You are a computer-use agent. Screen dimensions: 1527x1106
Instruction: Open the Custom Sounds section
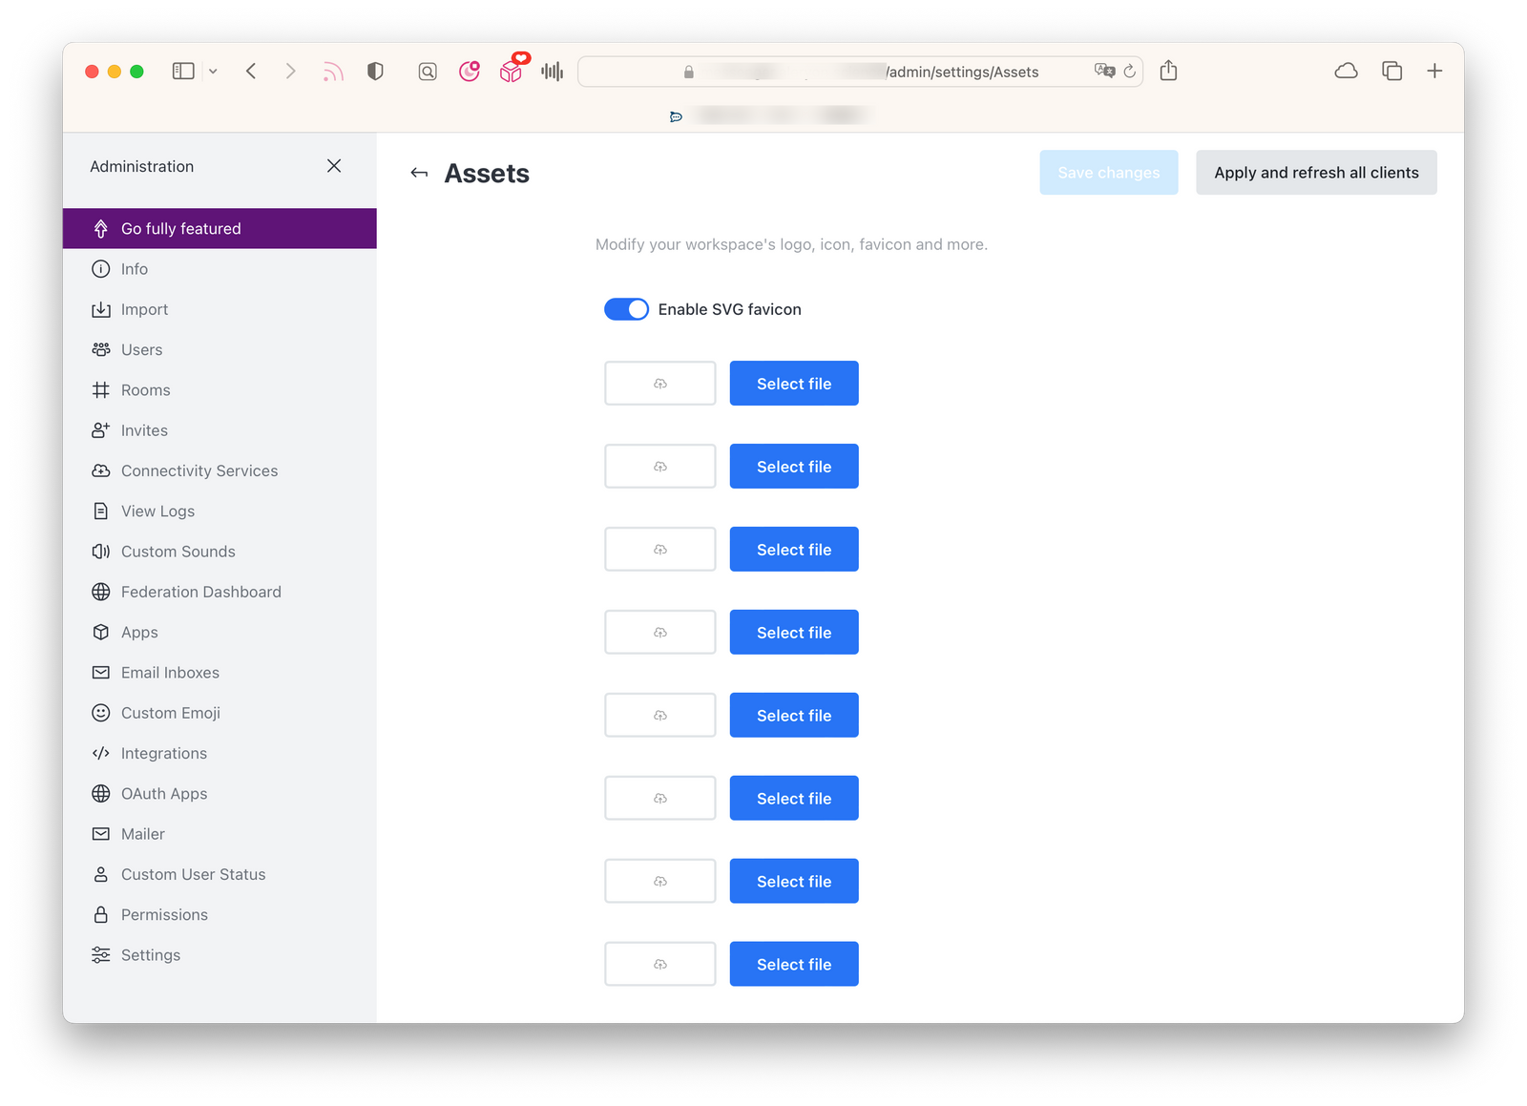(x=178, y=552)
